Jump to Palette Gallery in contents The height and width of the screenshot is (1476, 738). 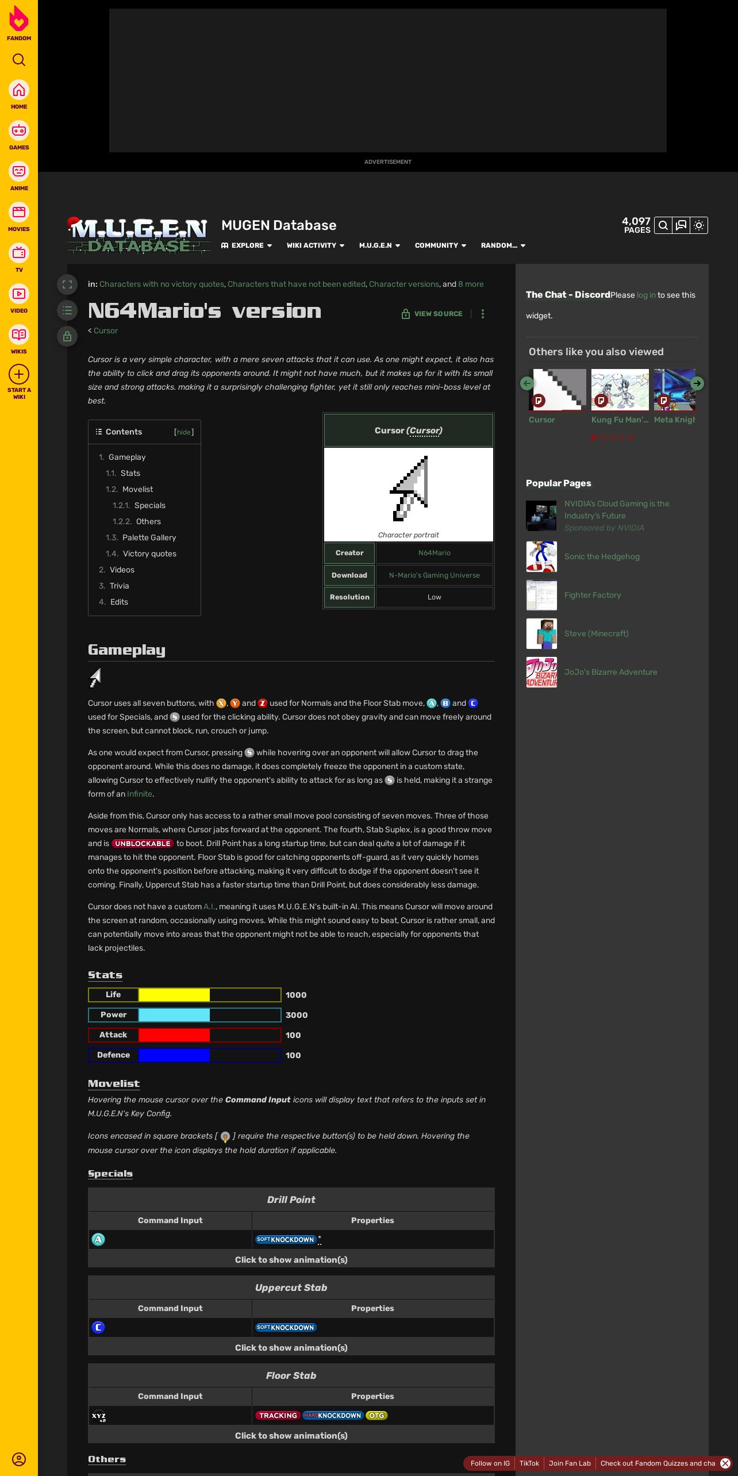click(149, 537)
